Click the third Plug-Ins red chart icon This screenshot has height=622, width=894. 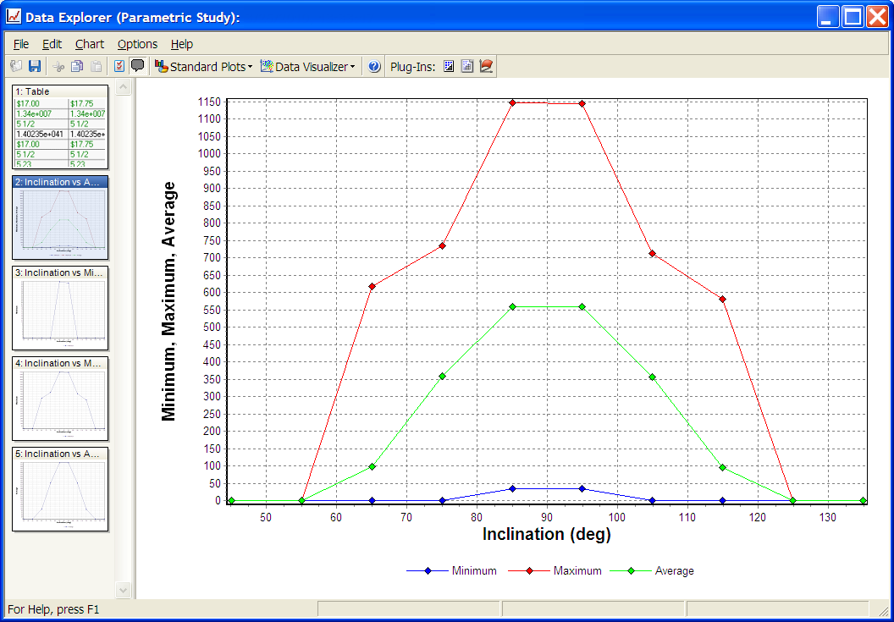[x=486, y=67]
